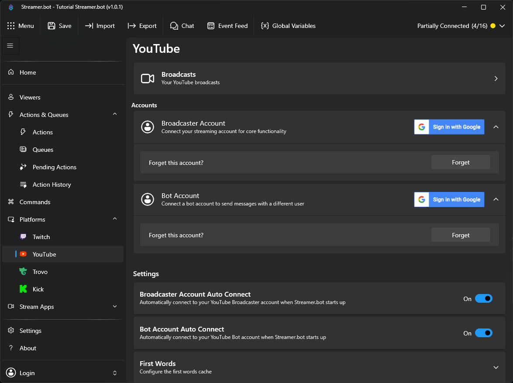513x383 pixels.
Task: Click the hamburger sidebar collapse icon
Action: click(10, 46)
